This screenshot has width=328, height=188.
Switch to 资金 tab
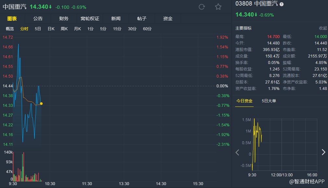tap(168, 19)
